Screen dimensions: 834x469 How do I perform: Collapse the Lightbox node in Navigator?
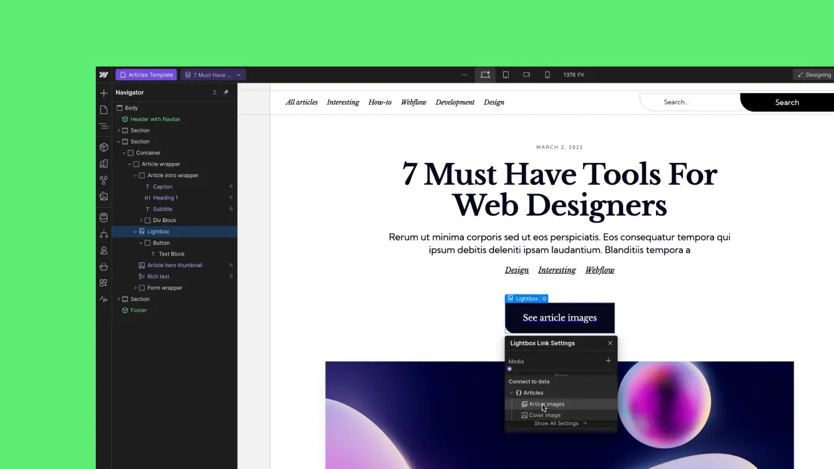(x=136, y=232)
